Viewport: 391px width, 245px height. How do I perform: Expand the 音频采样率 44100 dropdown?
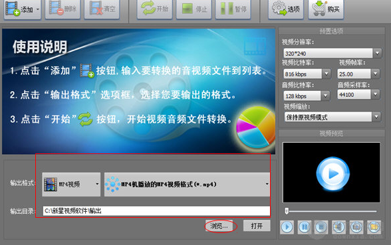[x=358, y=94]
